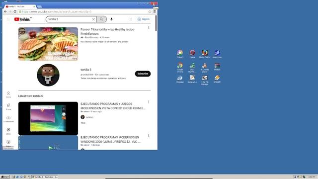Image resolution: width=318 pixels, height=179 pixels.
Task: Click the taskbar clock
Action: click(312, 177)
